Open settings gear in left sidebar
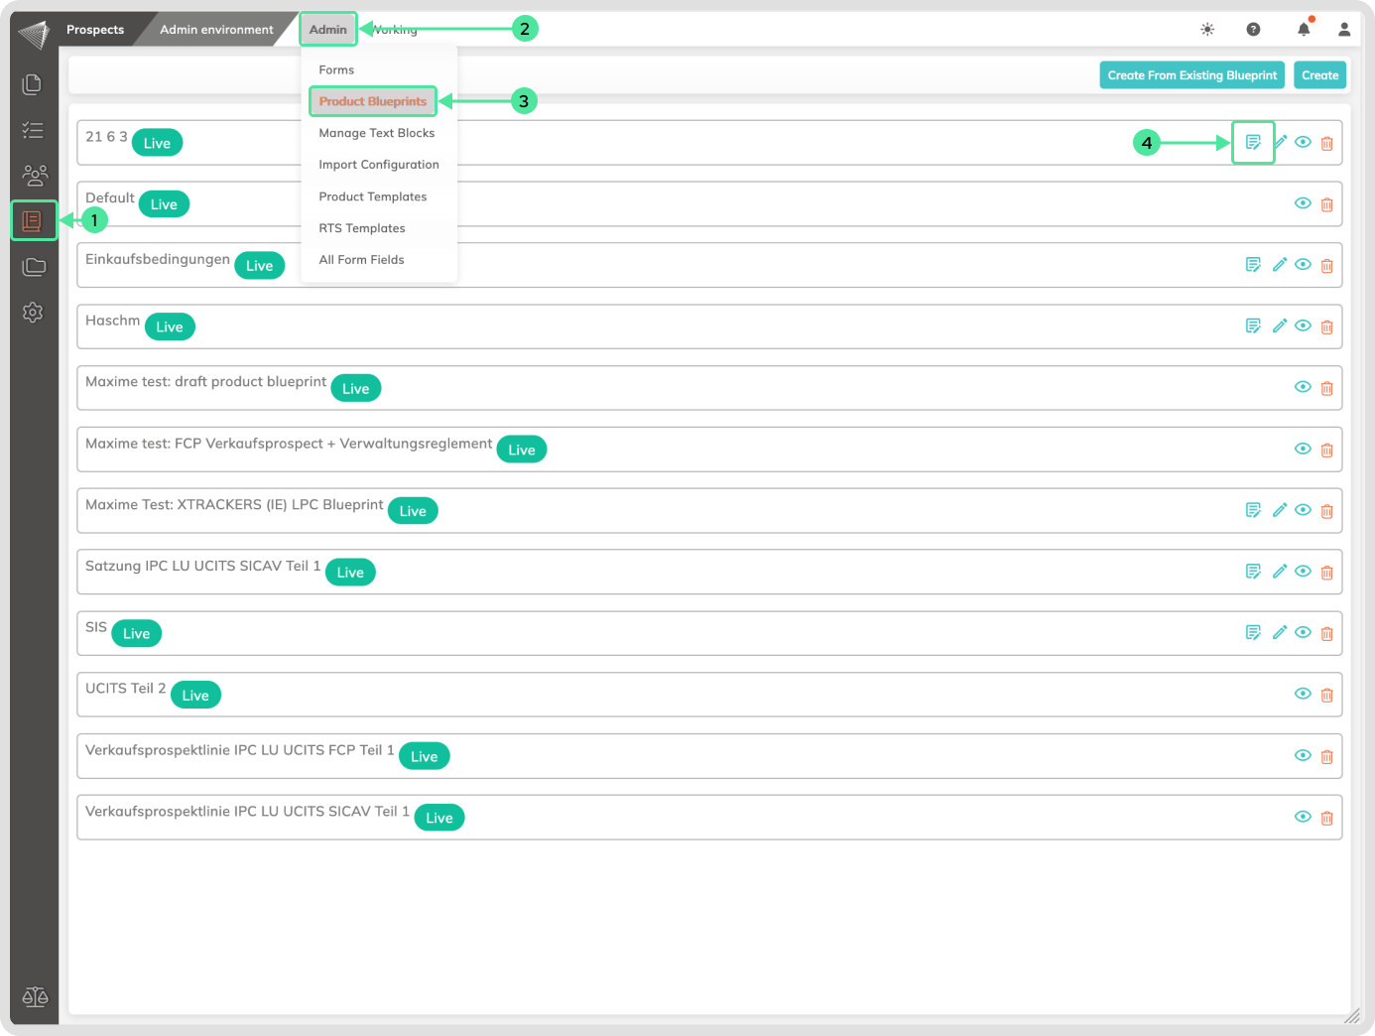This screenshot has height=1036, width=1375. point(33,313)
